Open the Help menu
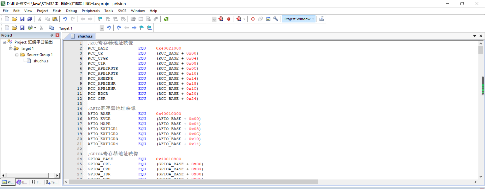Image resolution: width=485 pixels, height=189 pixels. tap(153, 11)
